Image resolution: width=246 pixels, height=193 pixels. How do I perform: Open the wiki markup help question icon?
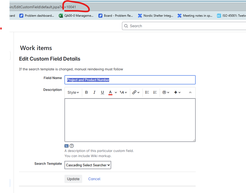pos(72,146)
